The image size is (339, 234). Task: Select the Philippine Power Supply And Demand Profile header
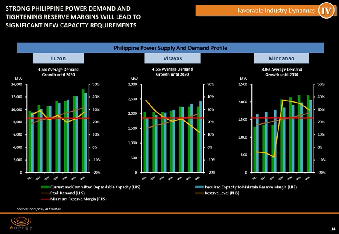170,48
